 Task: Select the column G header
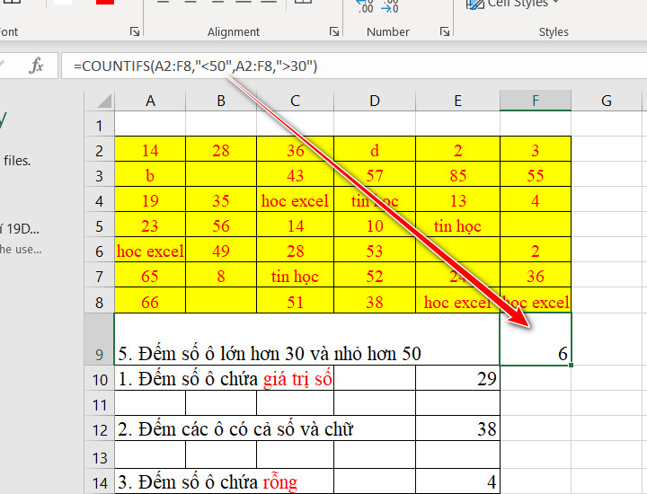[x=607, y=100]
